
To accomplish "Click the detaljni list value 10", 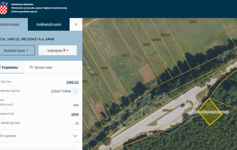I will (77, 123).
